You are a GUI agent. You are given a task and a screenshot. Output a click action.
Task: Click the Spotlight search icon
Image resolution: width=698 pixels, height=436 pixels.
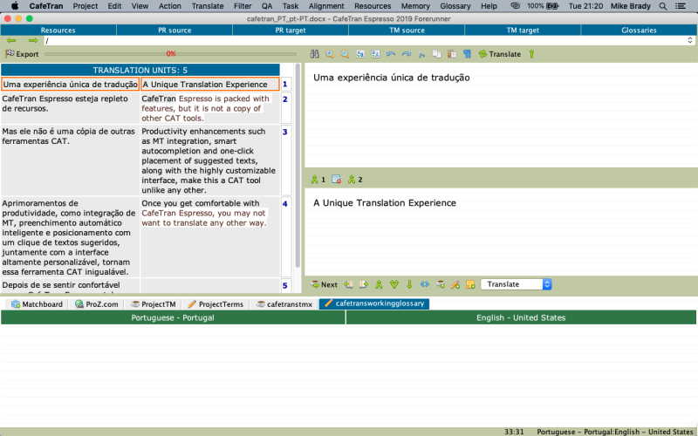[x=663, y=6]
